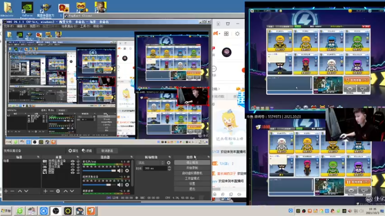Adjust transition duration stepper arrows
385x216 pixels.
pyautogui.click(x=169, y=168)
